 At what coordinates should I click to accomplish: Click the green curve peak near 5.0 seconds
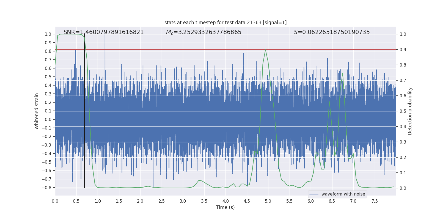click(265, 50)
